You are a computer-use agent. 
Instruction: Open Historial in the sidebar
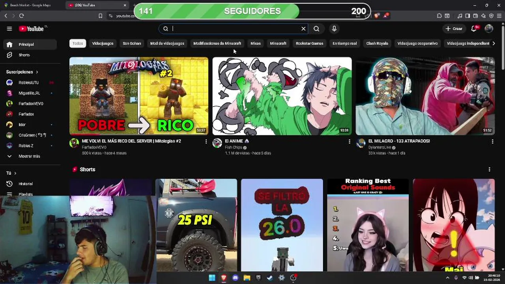pyautogui.click(x=30, y=184)
